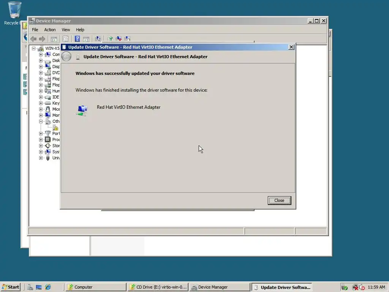Select the Processors category icon
Viewport: 389px width, 292px height.
48,140
